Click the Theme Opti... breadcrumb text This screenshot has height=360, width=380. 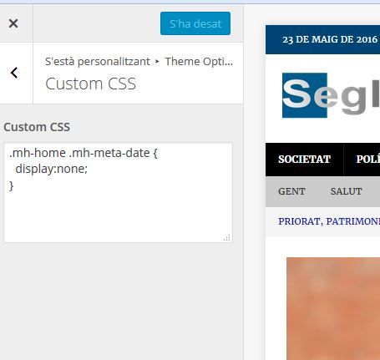(199, 62)
